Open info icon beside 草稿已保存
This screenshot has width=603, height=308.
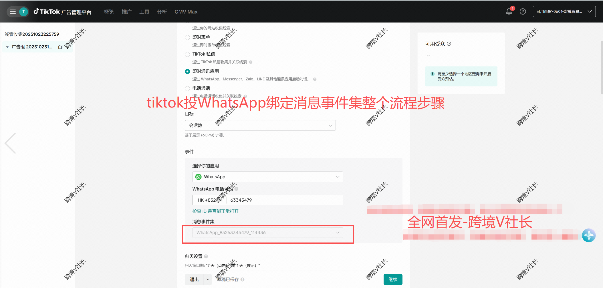[243, 279]
